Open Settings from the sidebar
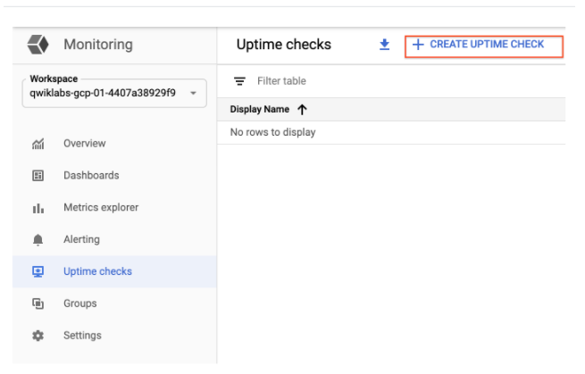The width and height of the screenshot is (585, 374). (x=114, y=336)
